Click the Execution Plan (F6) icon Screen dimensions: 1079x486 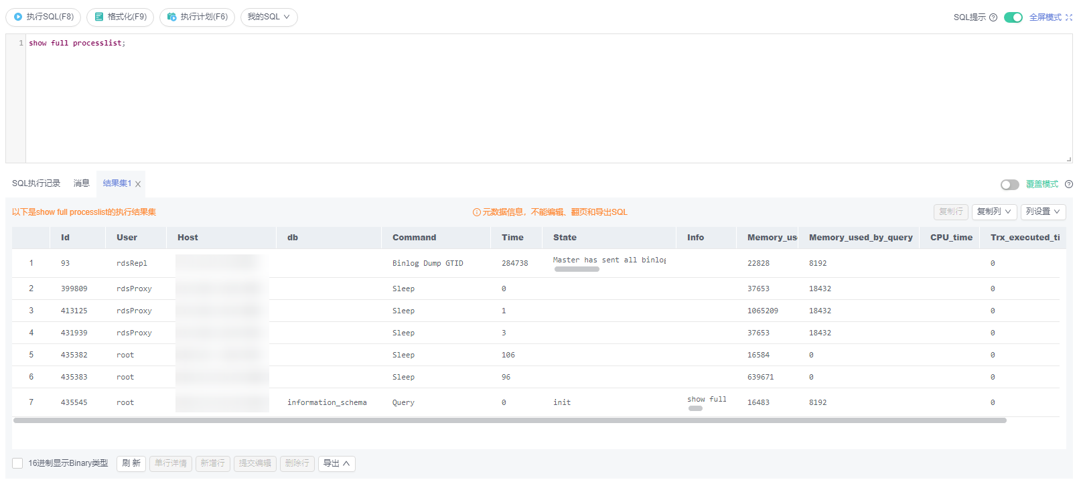point(172,17)
